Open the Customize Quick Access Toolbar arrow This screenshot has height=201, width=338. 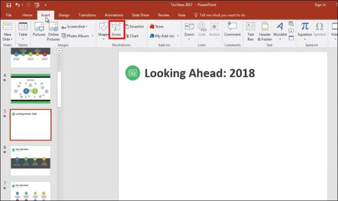point(45,5)
